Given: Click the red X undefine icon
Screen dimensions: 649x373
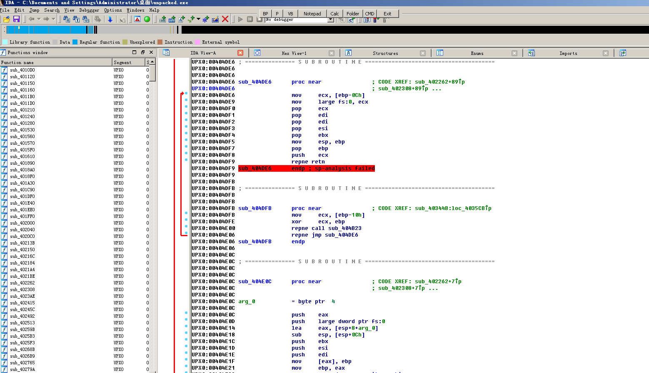Looking at the screenshot, I should click(225, 19).
